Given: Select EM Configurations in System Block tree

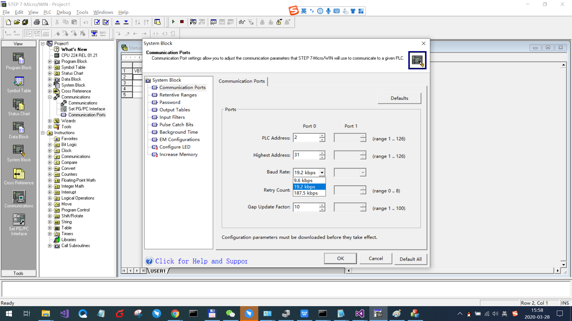Looking at the screenshot, I should click(179, 140).
